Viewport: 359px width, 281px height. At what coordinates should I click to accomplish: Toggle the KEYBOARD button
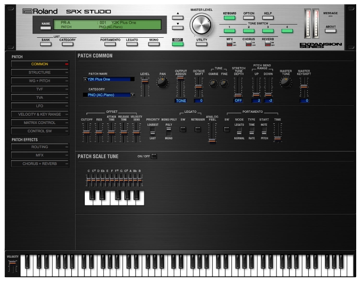pyautogui.click(x=230, y=18)
